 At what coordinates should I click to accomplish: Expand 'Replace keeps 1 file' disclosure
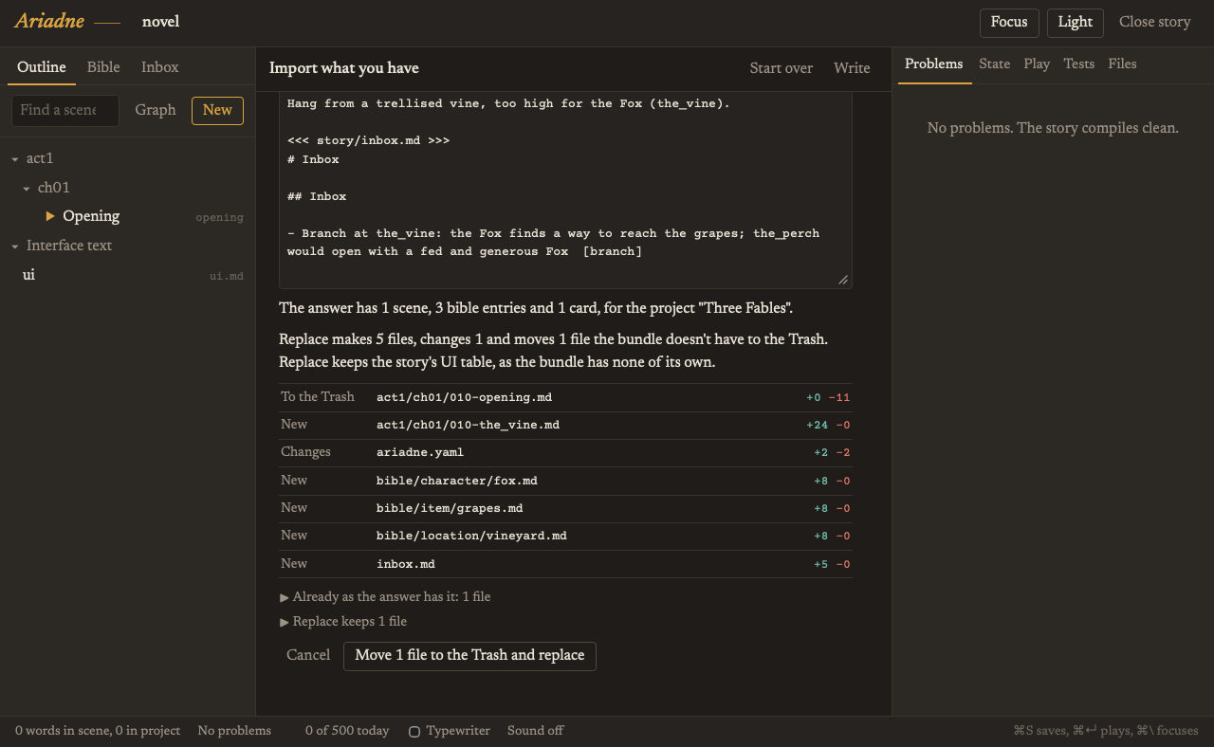343,621
